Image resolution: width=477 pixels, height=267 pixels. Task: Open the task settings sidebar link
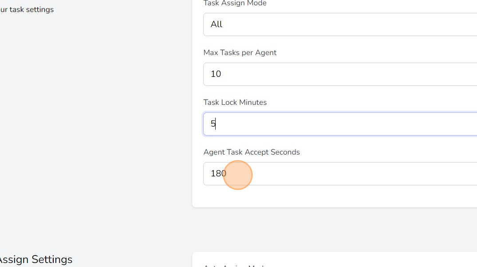[x=27, y=9]
